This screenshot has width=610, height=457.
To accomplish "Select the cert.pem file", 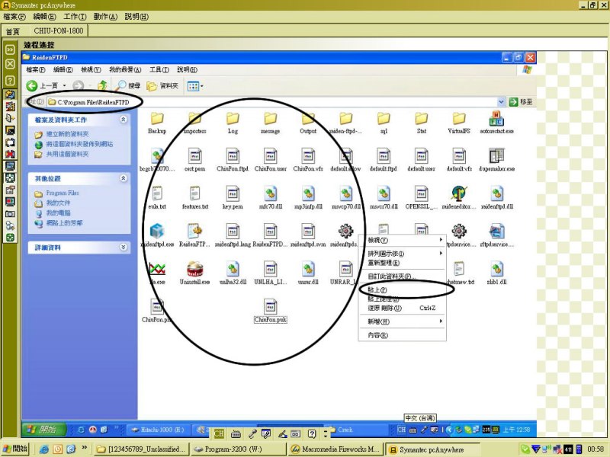I will tap(195, 160).
